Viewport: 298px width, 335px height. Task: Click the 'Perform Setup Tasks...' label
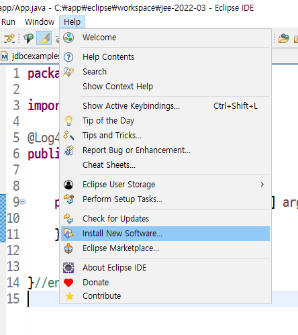[x=122, y=199]
